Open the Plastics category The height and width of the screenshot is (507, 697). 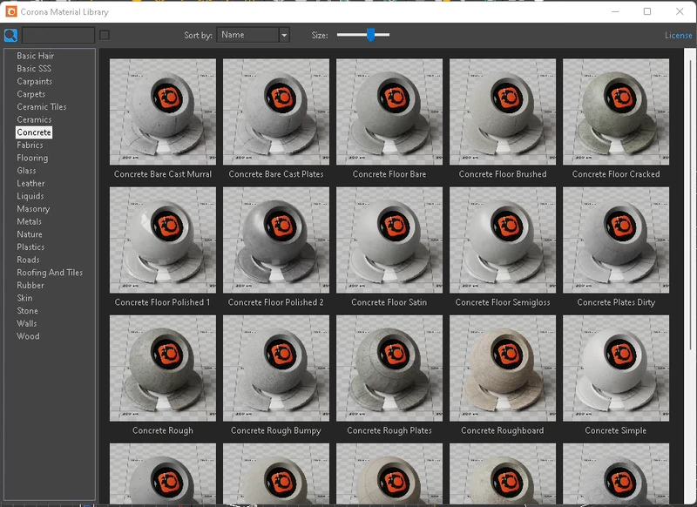pyautogui.click(x=30, y=247)
